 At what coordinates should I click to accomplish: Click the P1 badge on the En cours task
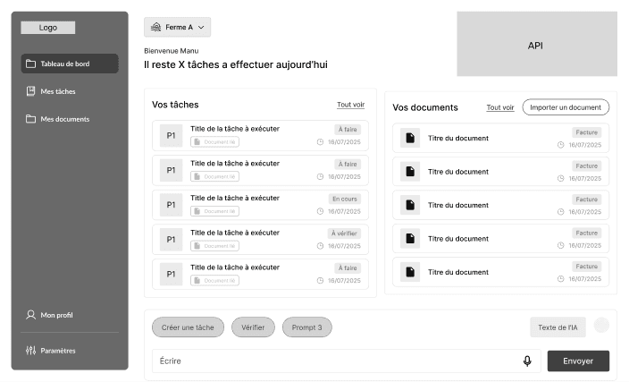click(x=172, y=205)
